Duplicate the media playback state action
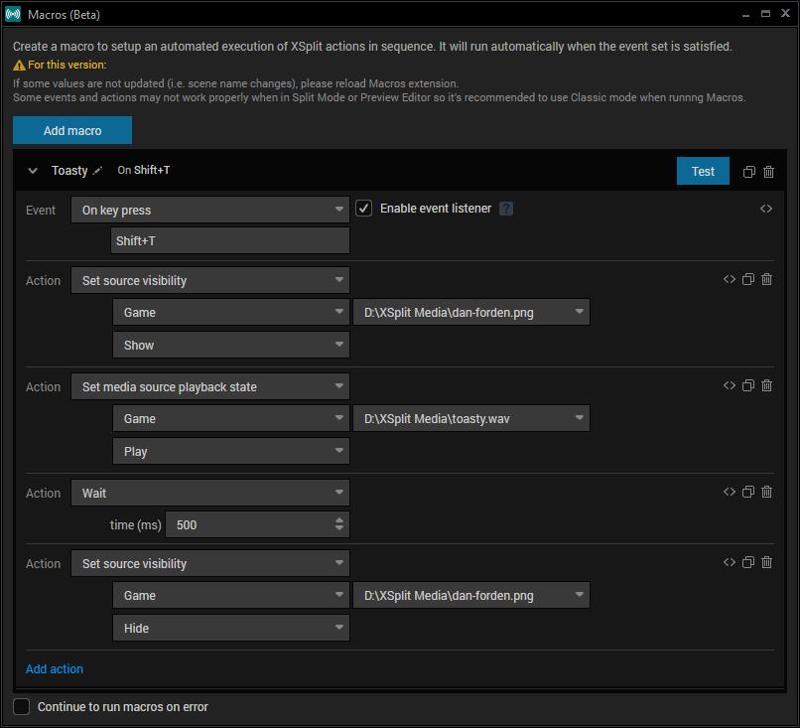This screenshot has width=800, height=728. (748, 385)
